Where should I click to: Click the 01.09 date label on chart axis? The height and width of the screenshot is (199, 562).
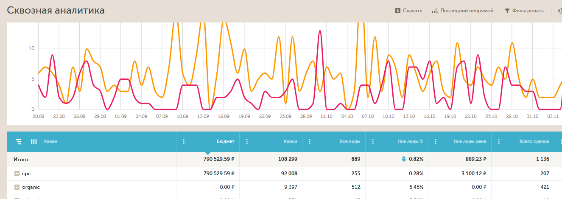click(x=120, y=116)
